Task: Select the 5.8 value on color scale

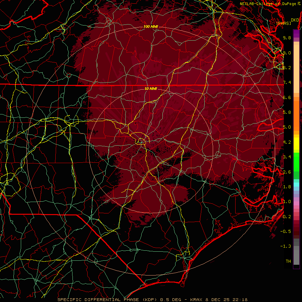Action: (287, 112)
